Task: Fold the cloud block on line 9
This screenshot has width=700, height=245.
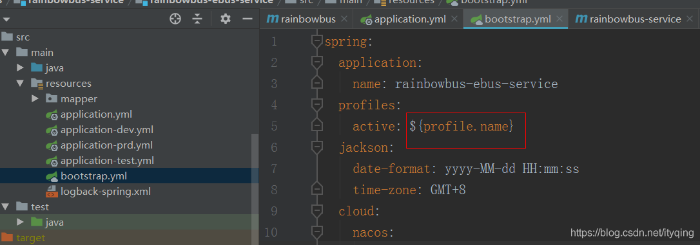Action: click(x=316, y=211)
